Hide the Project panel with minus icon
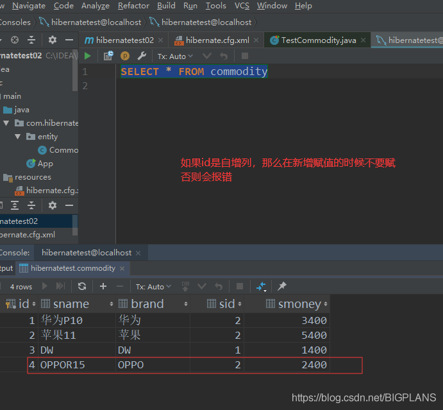 (69, 40)
